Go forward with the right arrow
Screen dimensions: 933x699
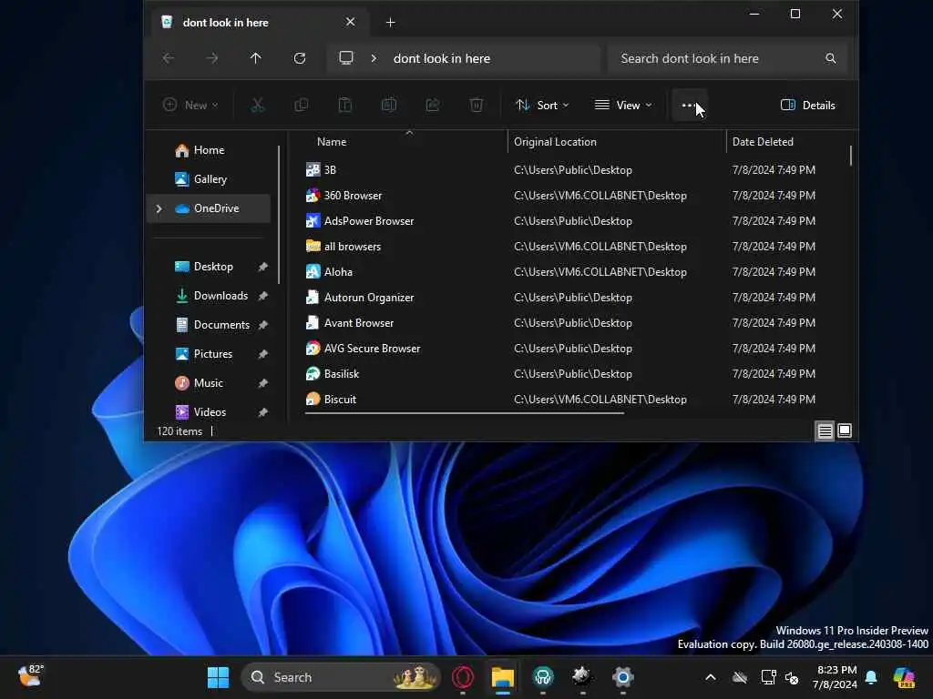tap(211, 58)
